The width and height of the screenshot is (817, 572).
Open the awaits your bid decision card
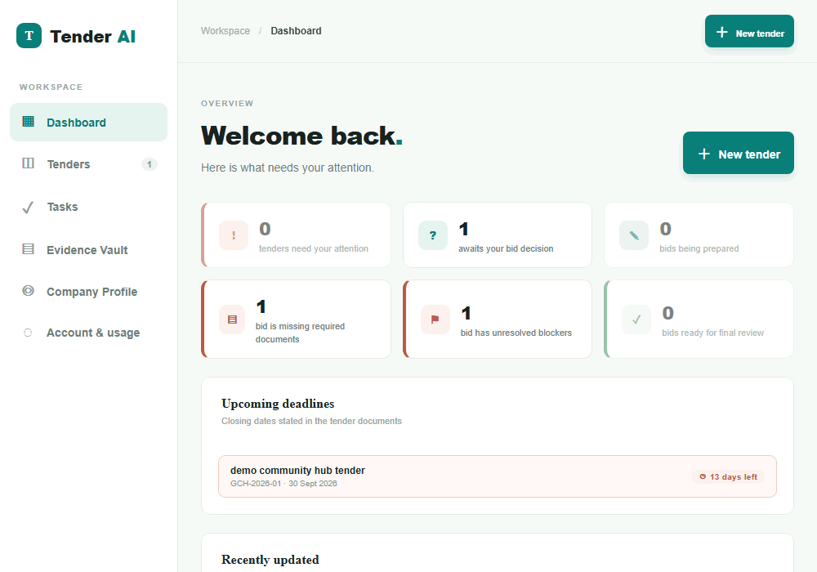(x=498, y=235)
